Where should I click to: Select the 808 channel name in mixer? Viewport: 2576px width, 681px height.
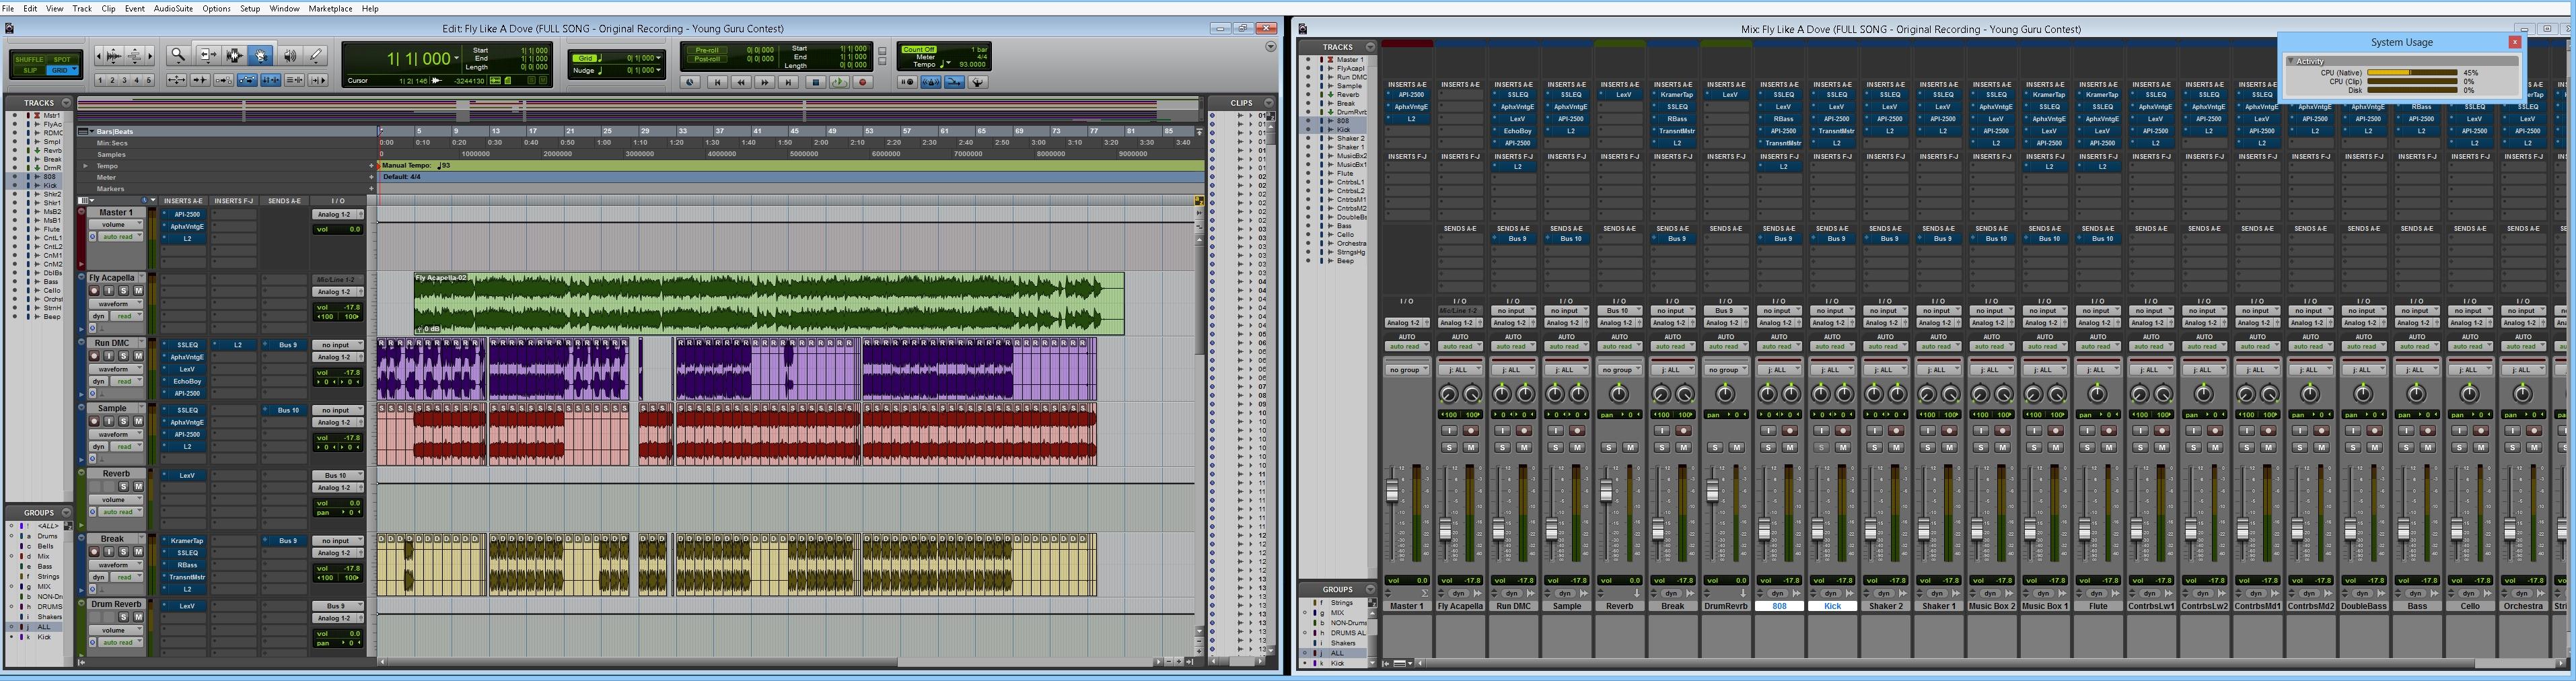[1779, 606]
